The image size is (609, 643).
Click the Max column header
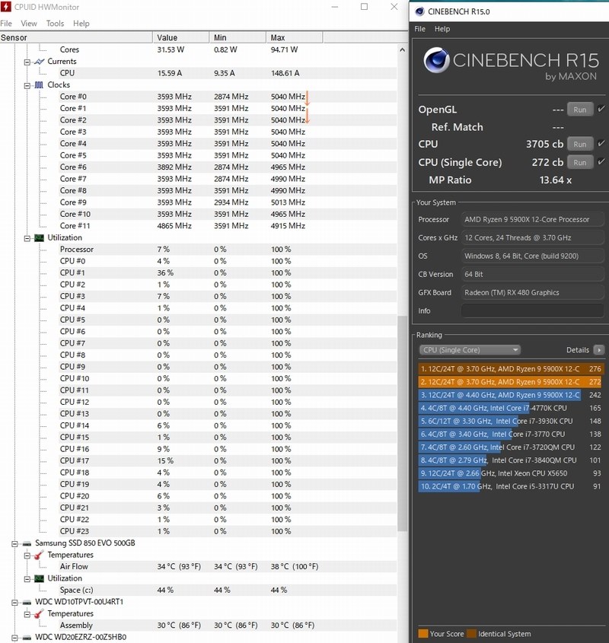295,37
